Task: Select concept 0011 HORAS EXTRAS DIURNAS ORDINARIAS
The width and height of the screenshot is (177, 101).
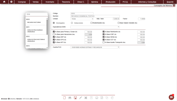Action: pos(36,29)
